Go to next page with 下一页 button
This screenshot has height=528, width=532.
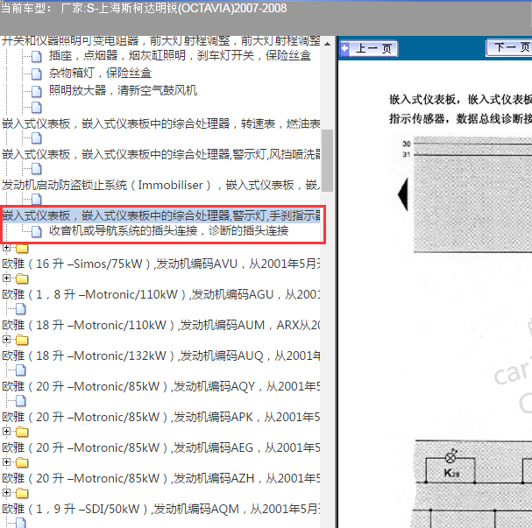pyautogui.click(x=509, y=47)
